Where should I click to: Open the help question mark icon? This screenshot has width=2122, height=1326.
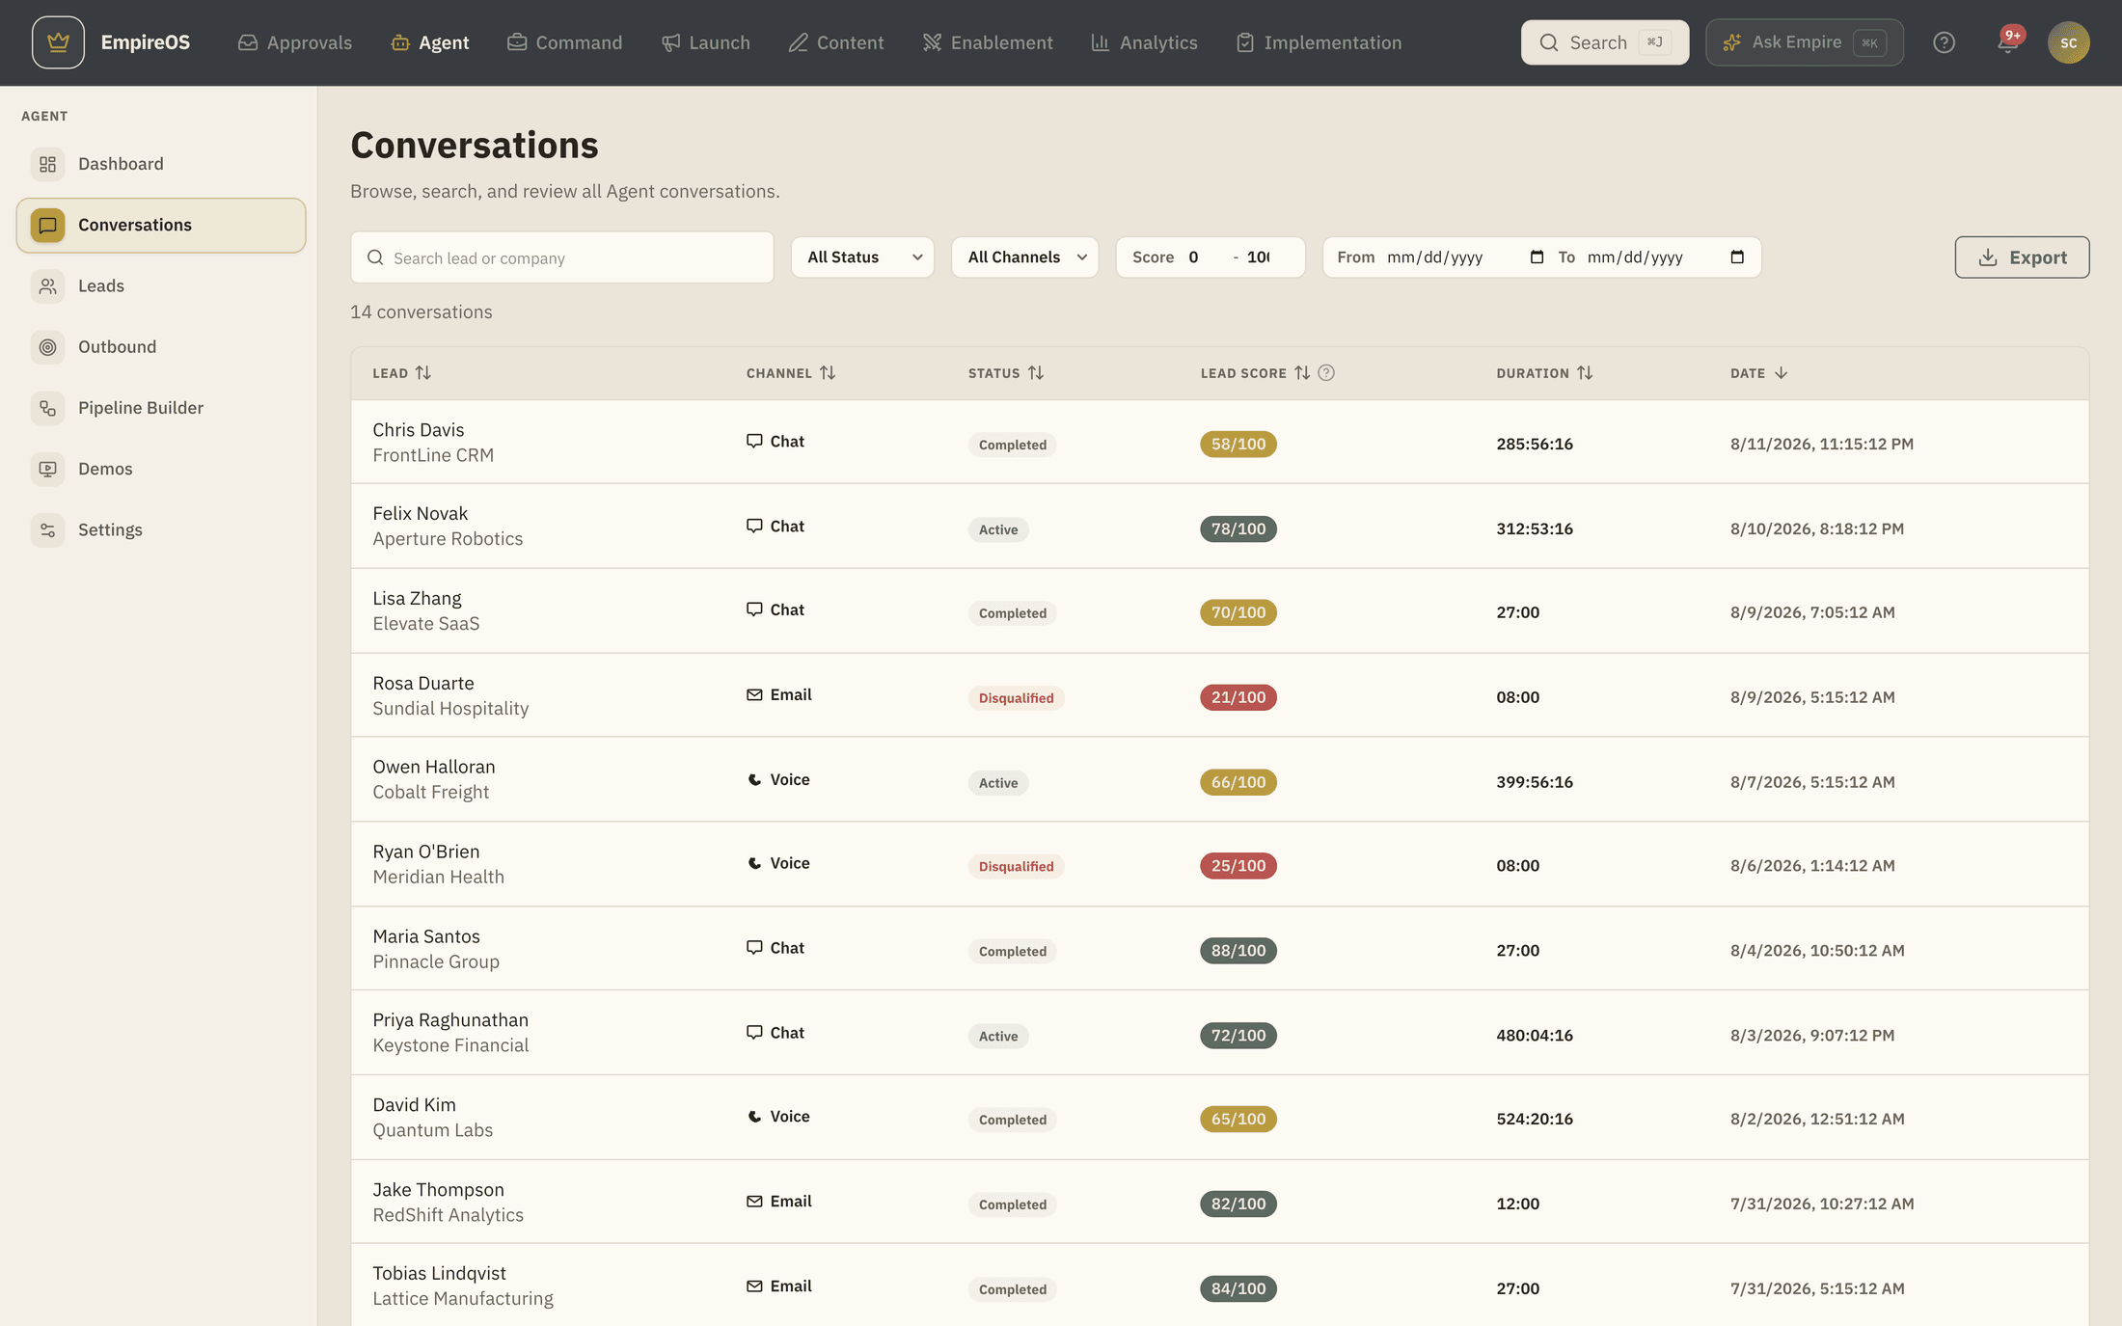[x=1944, y=42]
